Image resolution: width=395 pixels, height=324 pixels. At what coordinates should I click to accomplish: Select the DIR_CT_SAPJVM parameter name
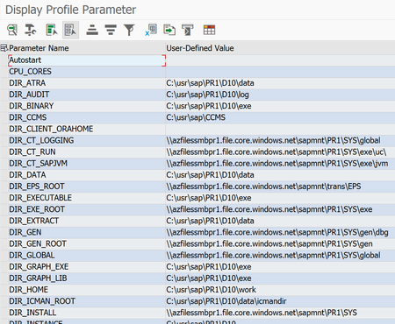click(38, 164)
